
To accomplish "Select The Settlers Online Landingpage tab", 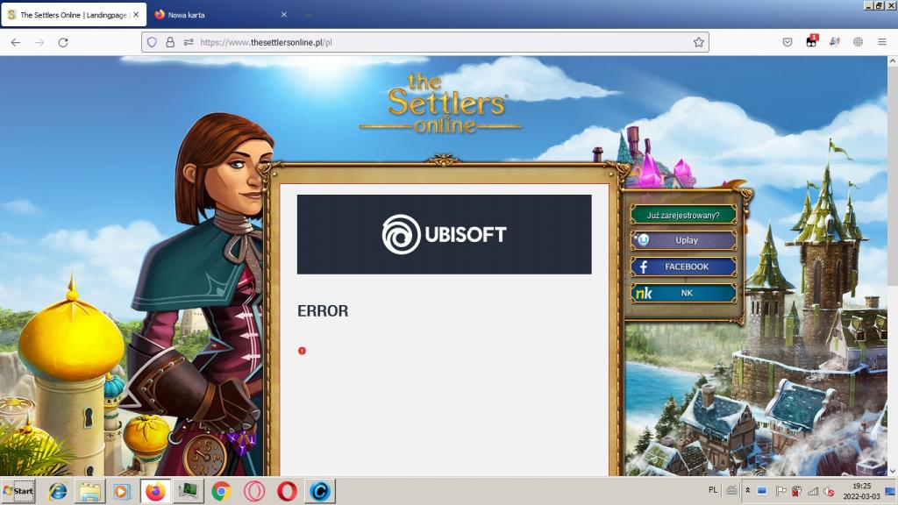I will point(70,15).
